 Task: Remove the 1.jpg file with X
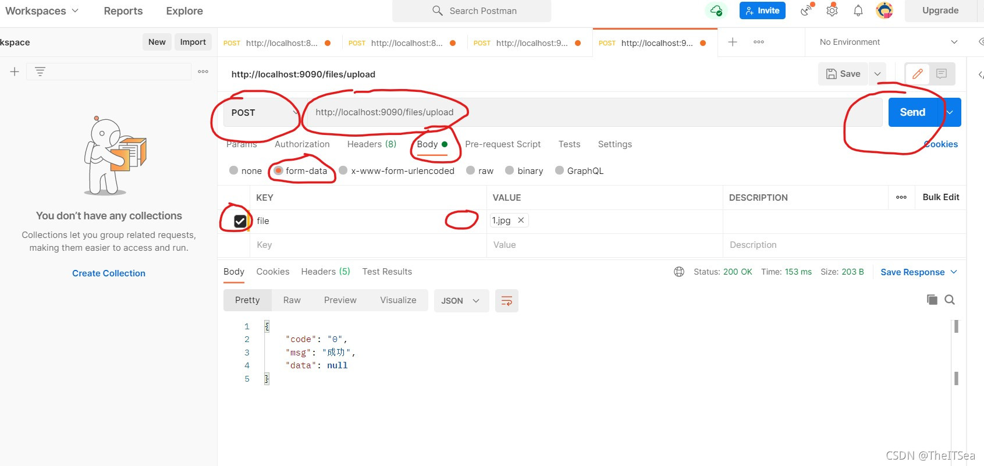(521, 220)
